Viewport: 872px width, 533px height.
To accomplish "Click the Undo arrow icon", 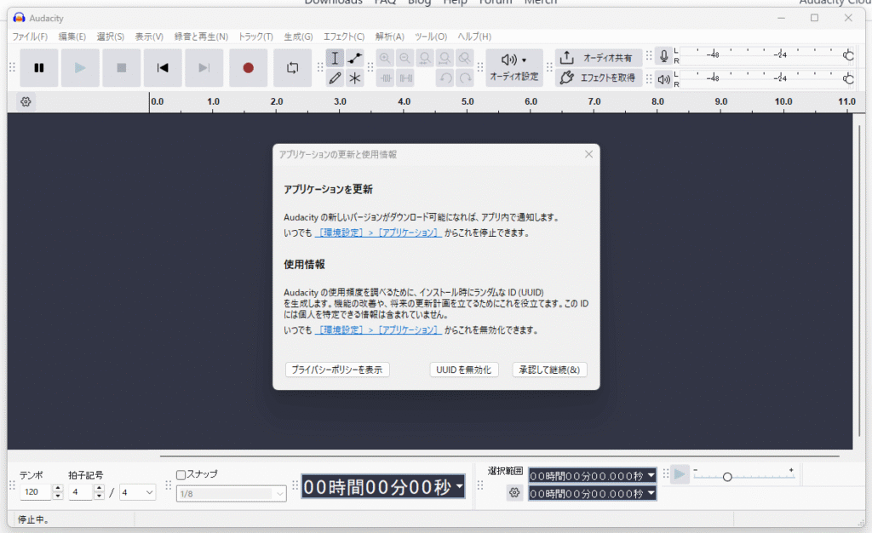I will click(445, 78).
